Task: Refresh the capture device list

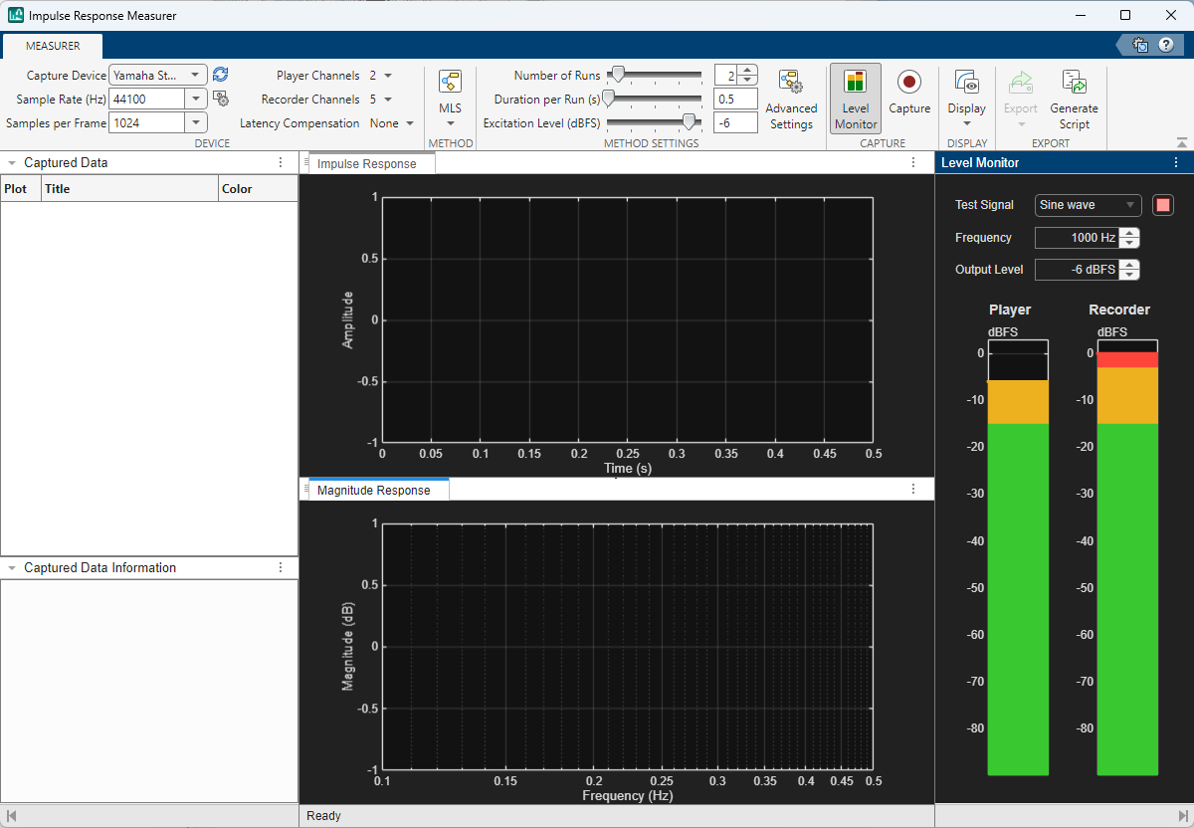Action: pyautogui.click(x=221, y=75)
